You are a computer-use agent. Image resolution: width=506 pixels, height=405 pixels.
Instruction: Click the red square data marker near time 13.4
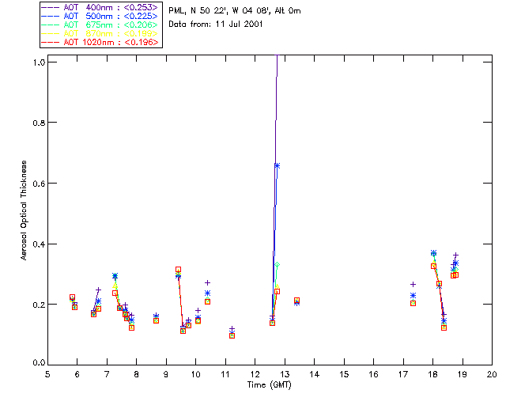point(296,301)
